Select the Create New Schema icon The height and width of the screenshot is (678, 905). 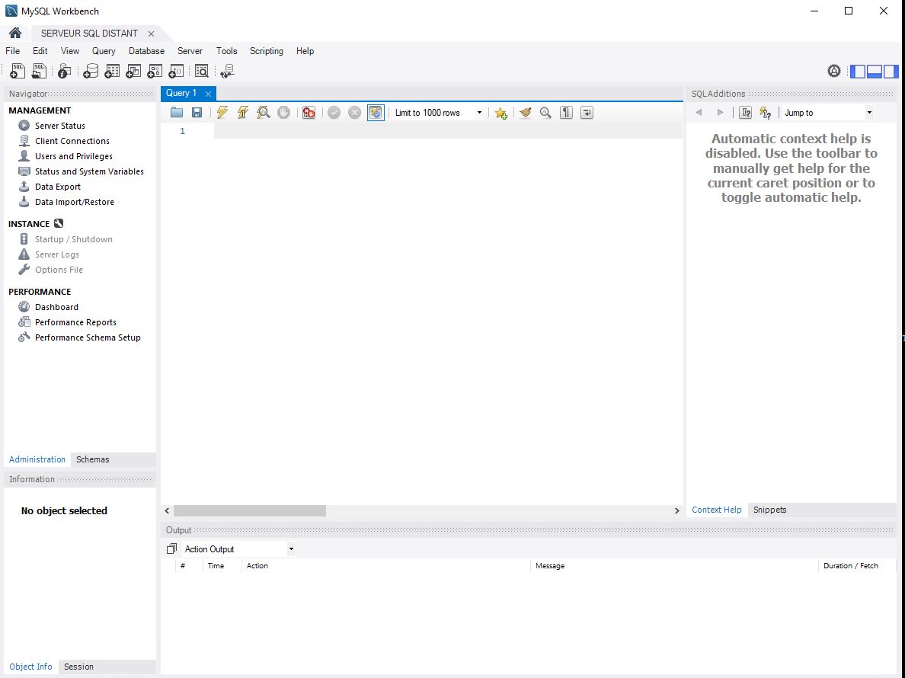pyautogui.click(x=91, y=70)
